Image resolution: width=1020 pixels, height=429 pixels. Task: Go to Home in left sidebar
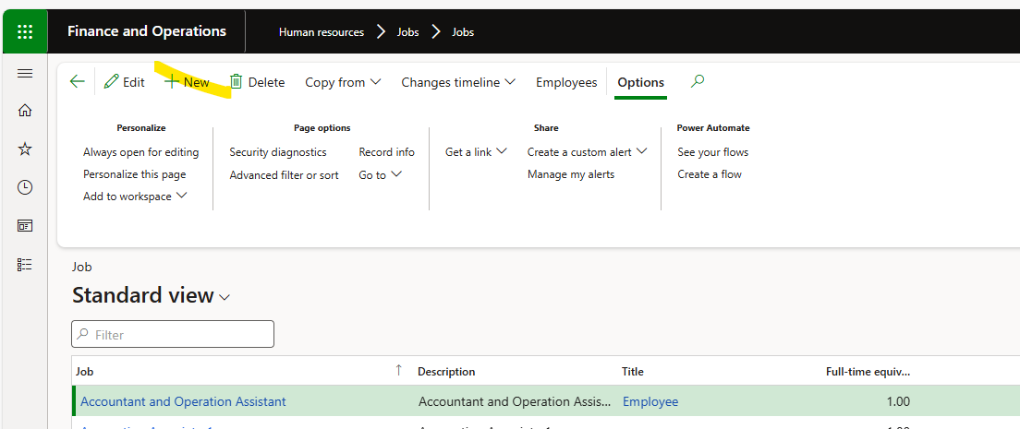(x=25, y=111)
